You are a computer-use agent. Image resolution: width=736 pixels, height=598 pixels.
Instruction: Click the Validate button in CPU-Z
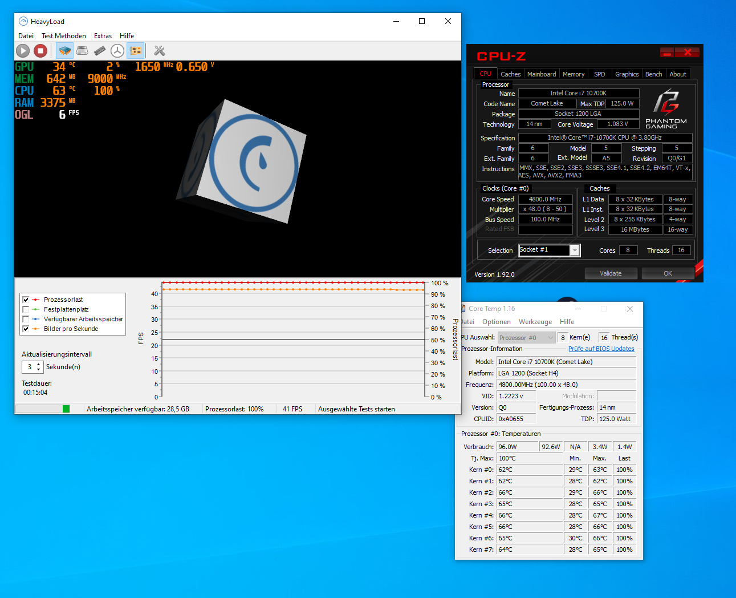coord(611,273)
